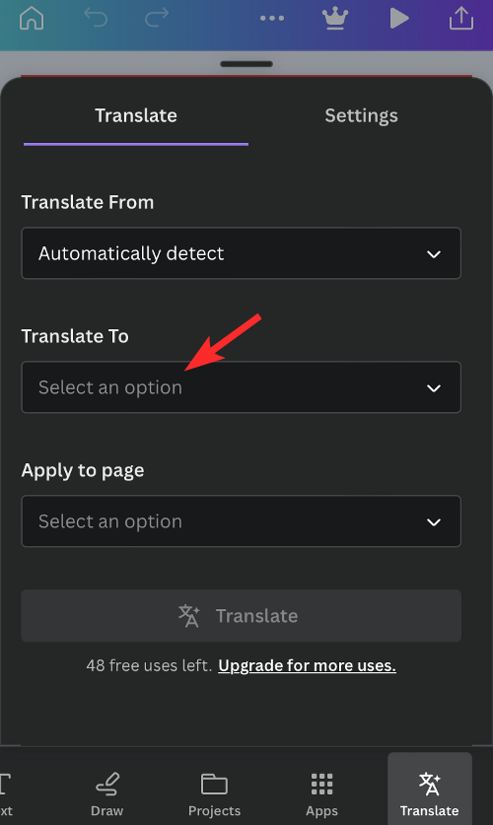Select the Translate tab
This screenshot has height=825, width=493.
136,115
